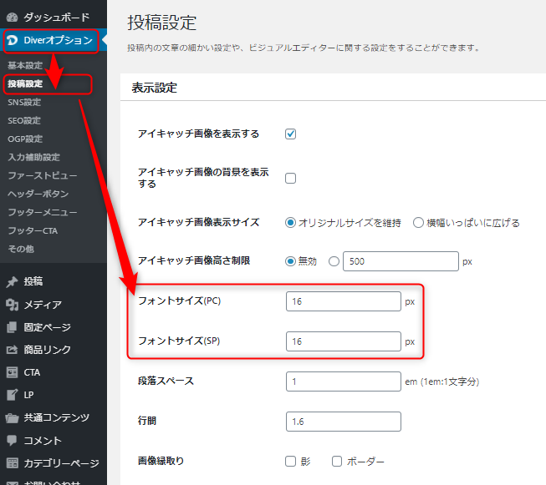Open ファーストビュー submenu item

point(43,175)
